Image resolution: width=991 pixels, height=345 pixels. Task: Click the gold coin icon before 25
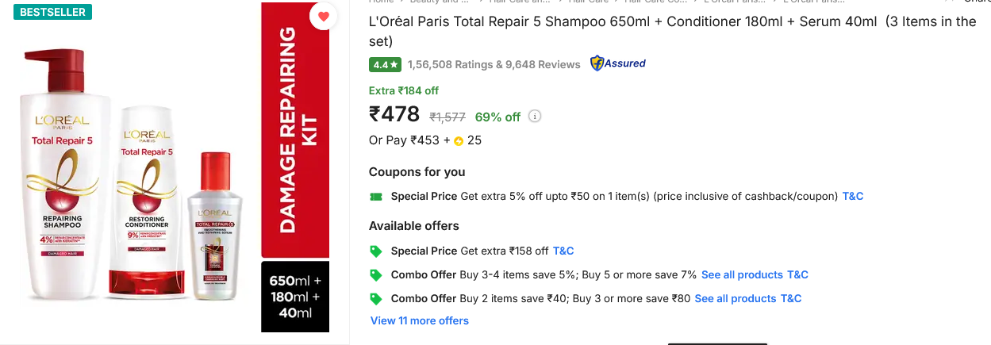click(x=459, y=141)
